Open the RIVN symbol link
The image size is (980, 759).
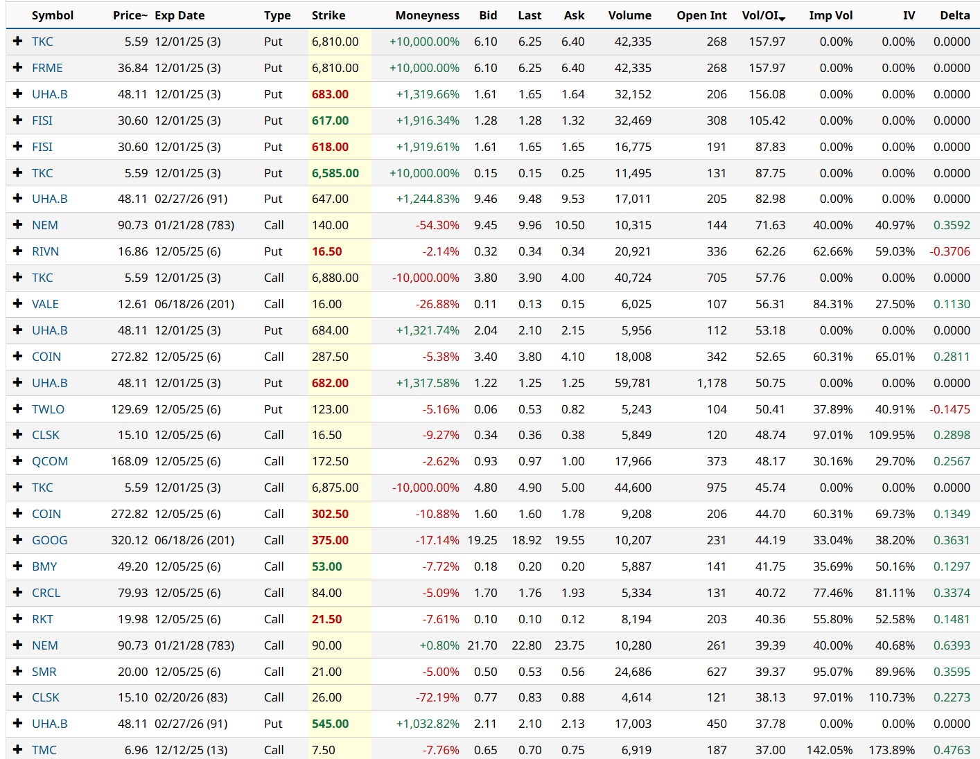[45, 251]
